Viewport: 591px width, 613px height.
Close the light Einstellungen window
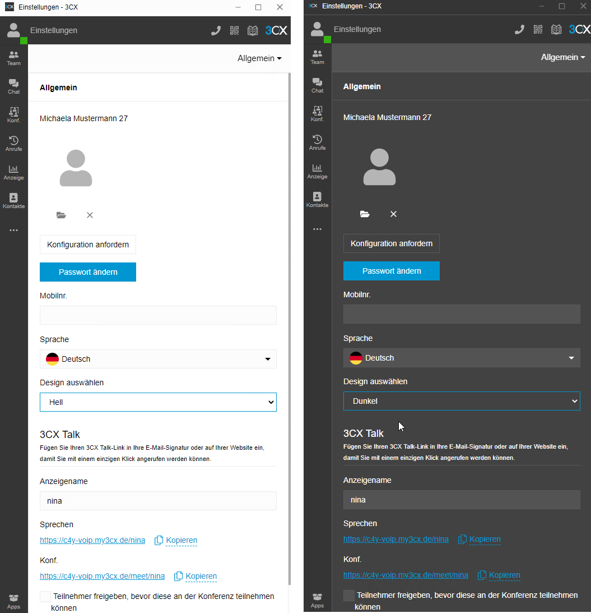click(280, 7)
